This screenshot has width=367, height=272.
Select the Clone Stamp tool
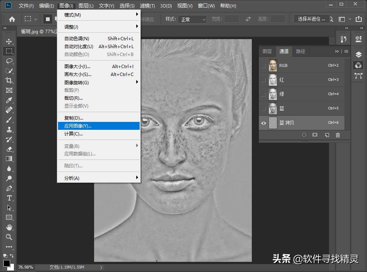click(9, 129)
